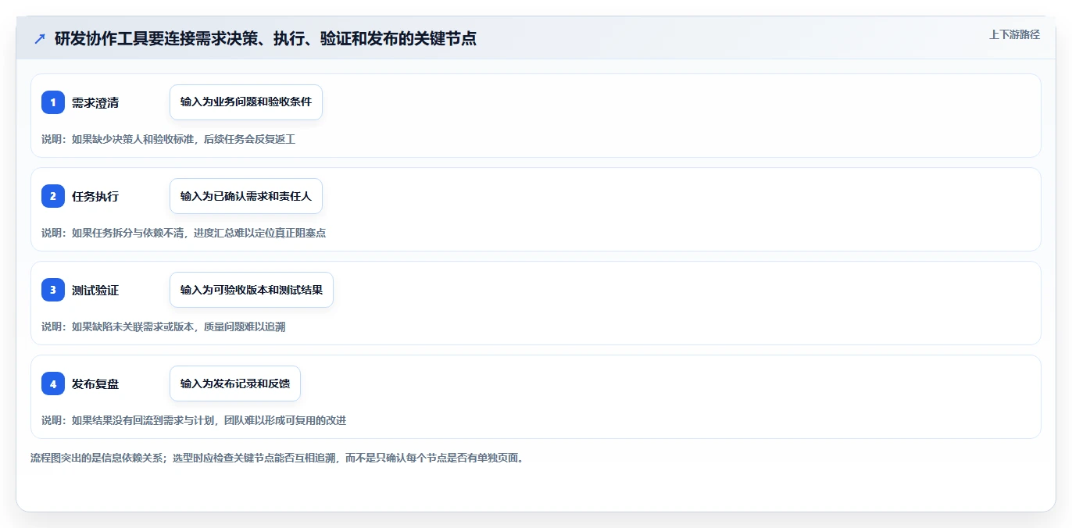Click the step 3 number badge
The image size is (1072, 528).
[53, 290]
